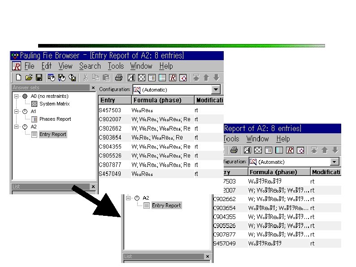Click the down arrow in main window toolbar
This screenshot has height=267, width=356.
(217, 78)
